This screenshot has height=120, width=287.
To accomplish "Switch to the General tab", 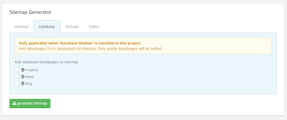I will [x=21, y=27].
